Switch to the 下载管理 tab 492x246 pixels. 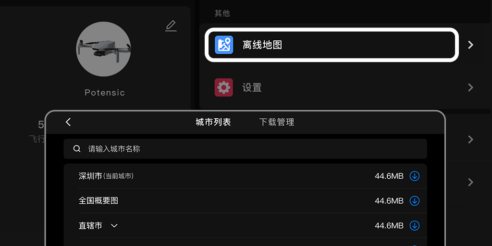click(277, 122)
